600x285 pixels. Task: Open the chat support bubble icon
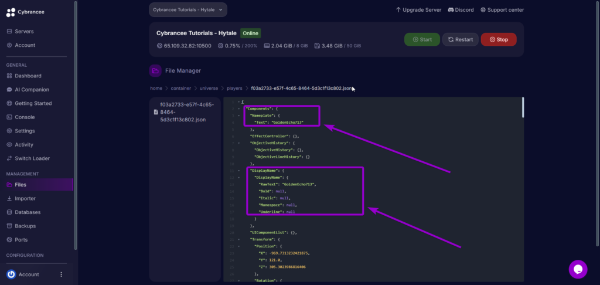(578, 269)
